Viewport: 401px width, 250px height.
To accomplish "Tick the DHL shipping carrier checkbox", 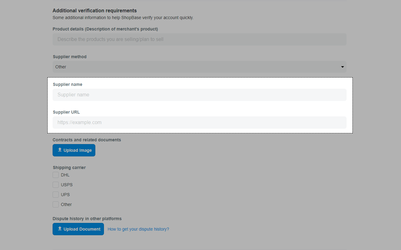I will [x=56, y=175].
